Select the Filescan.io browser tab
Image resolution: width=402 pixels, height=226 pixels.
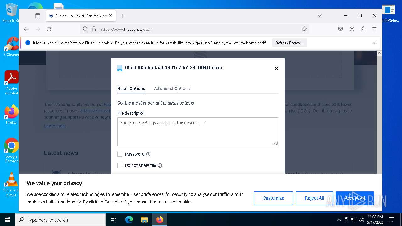(x=81, y=16)
